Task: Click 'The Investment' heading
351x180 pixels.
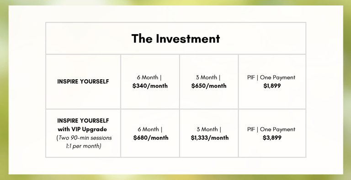Action: [x=175, y=38]
